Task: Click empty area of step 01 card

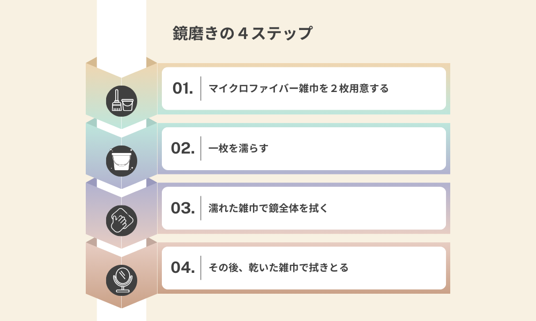Action: point(417,89)
